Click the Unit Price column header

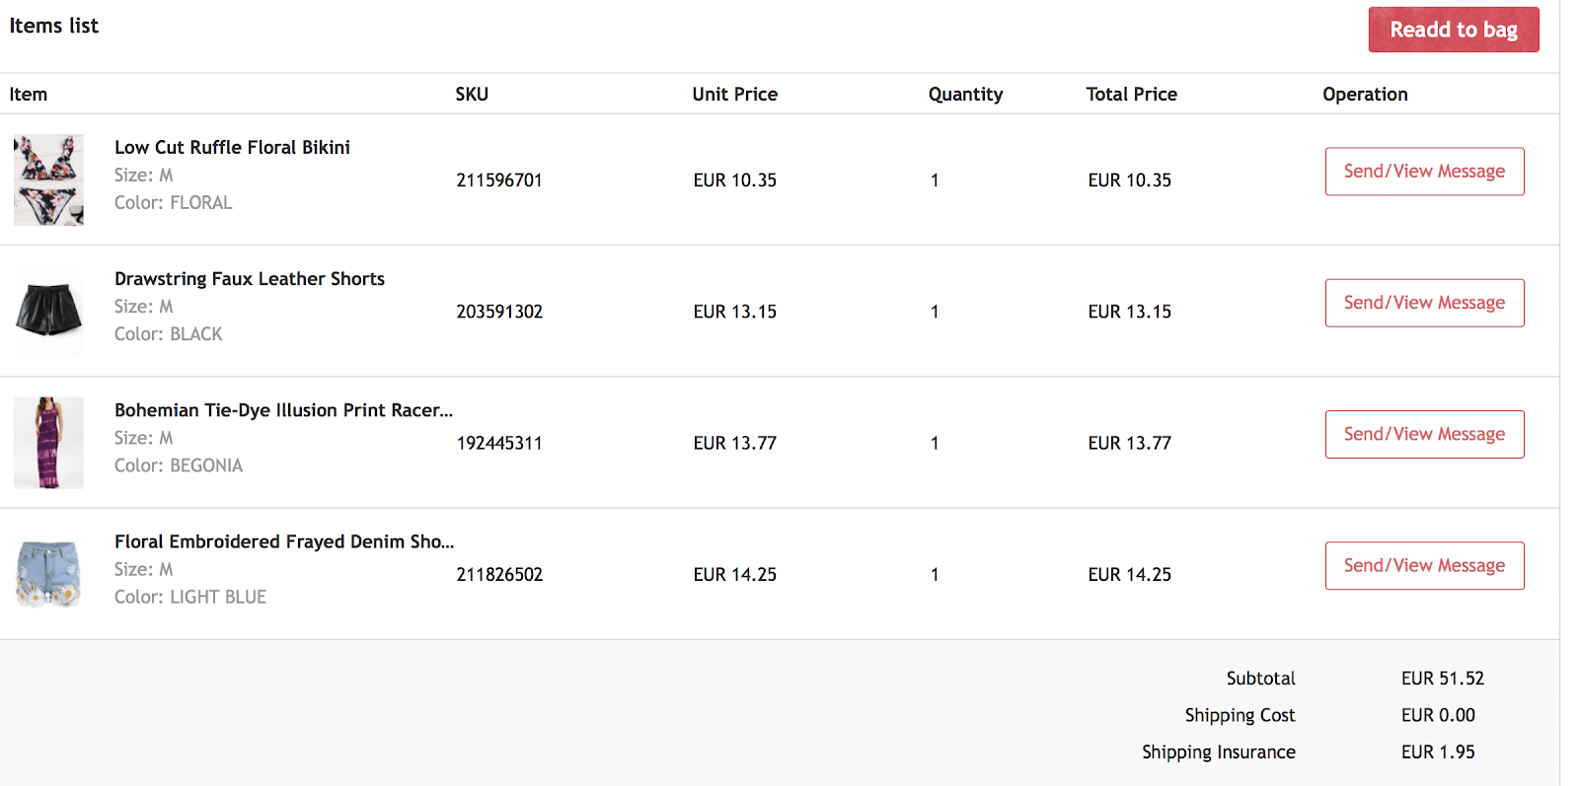tap(734, 95)
